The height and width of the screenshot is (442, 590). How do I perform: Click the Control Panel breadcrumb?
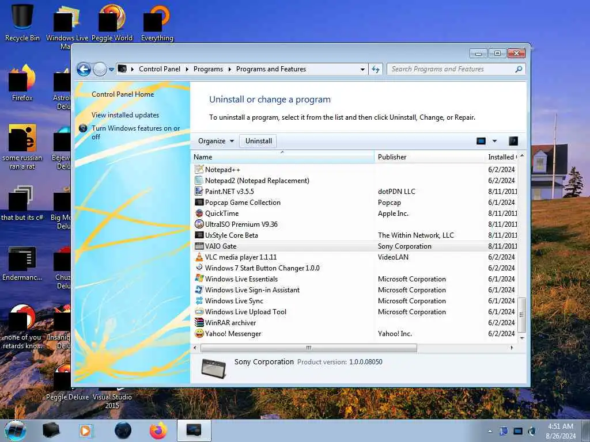160,69
